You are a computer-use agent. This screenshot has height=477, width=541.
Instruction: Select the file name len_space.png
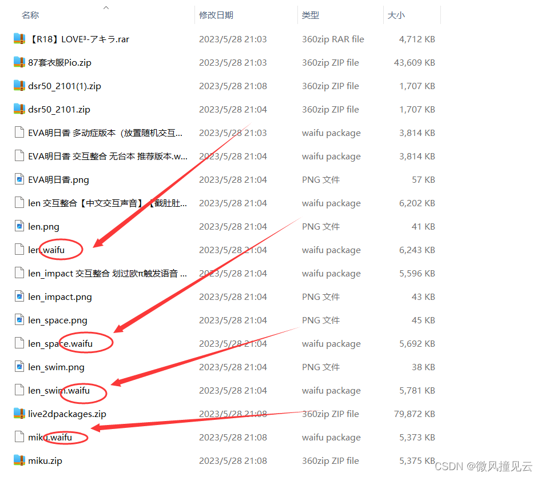pos(58,320)
